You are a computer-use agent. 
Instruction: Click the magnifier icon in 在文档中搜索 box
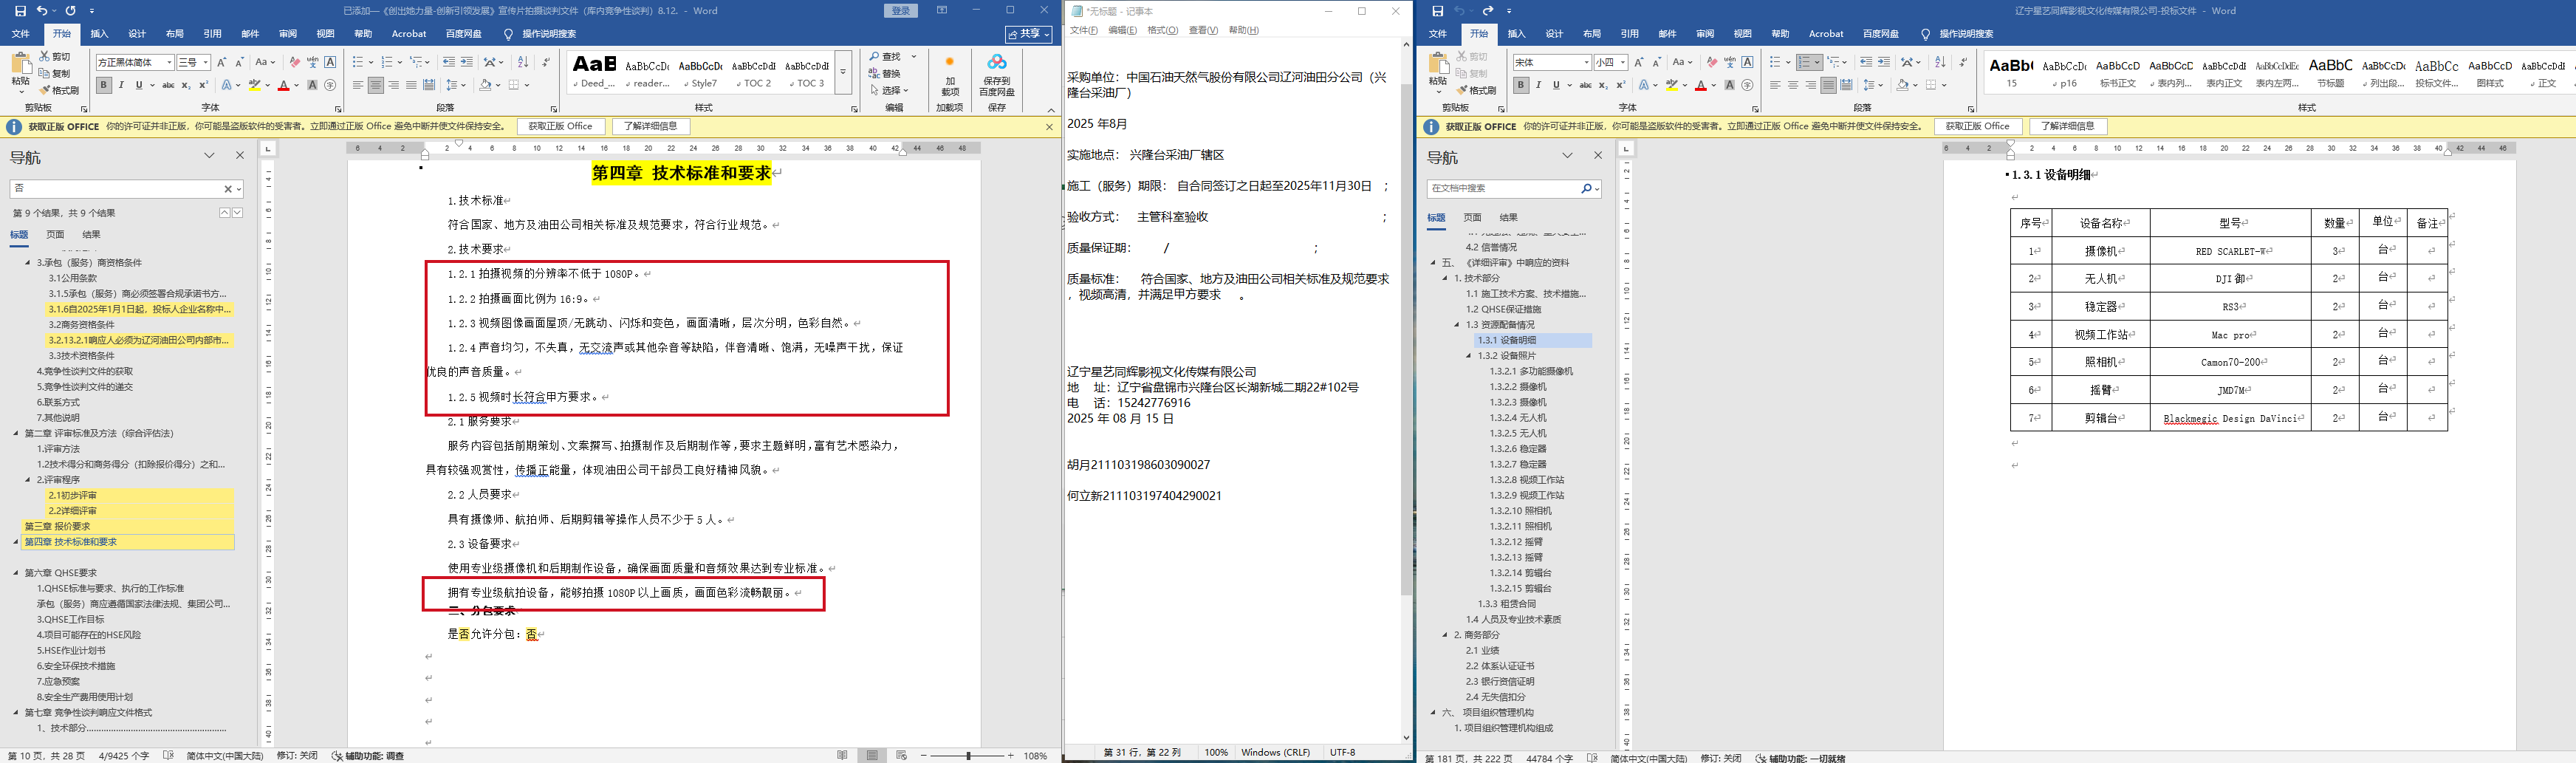pyautogui.click(x=1586, y=188)
